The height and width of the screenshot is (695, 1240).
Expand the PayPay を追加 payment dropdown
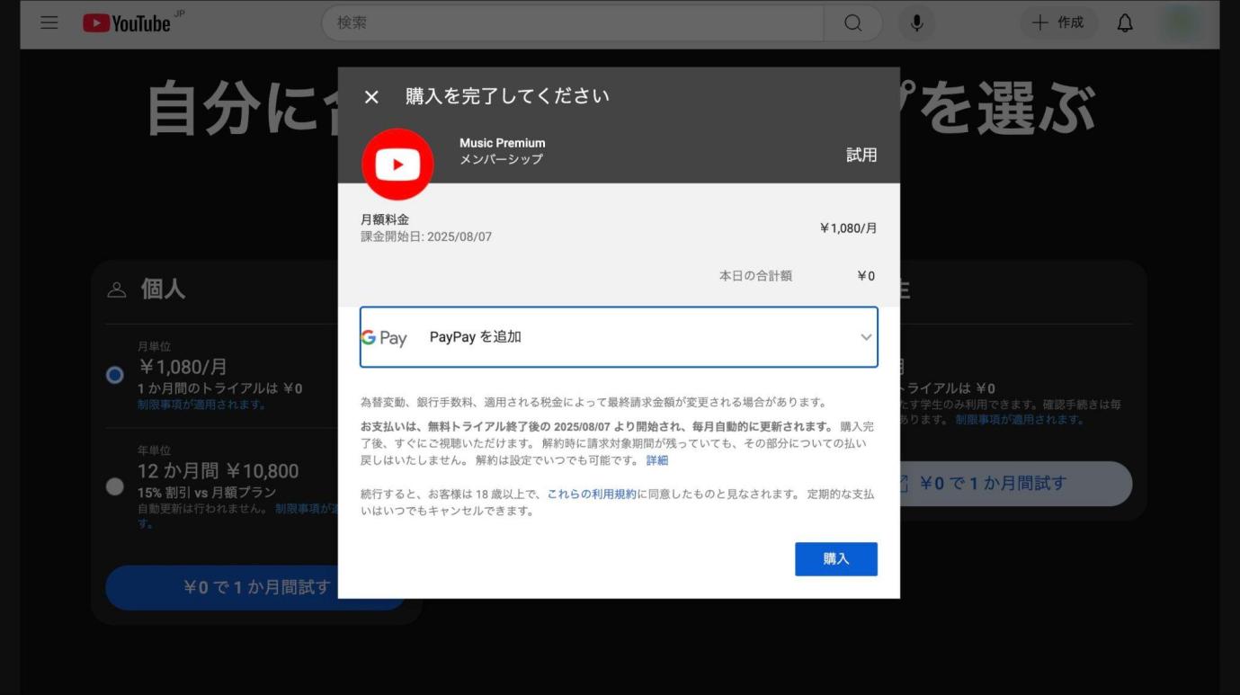click(x=619, y=337)
